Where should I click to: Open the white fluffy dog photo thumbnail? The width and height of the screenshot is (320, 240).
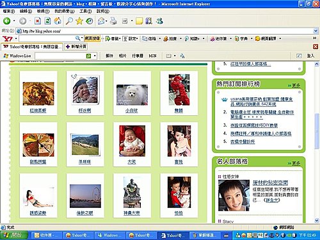click(132, 95)
